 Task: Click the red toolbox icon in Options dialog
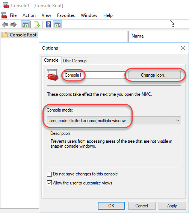point(52,75)
